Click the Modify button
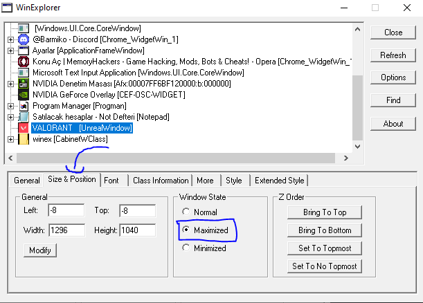This screenshot has height=303, width=423. coord(40,250)
